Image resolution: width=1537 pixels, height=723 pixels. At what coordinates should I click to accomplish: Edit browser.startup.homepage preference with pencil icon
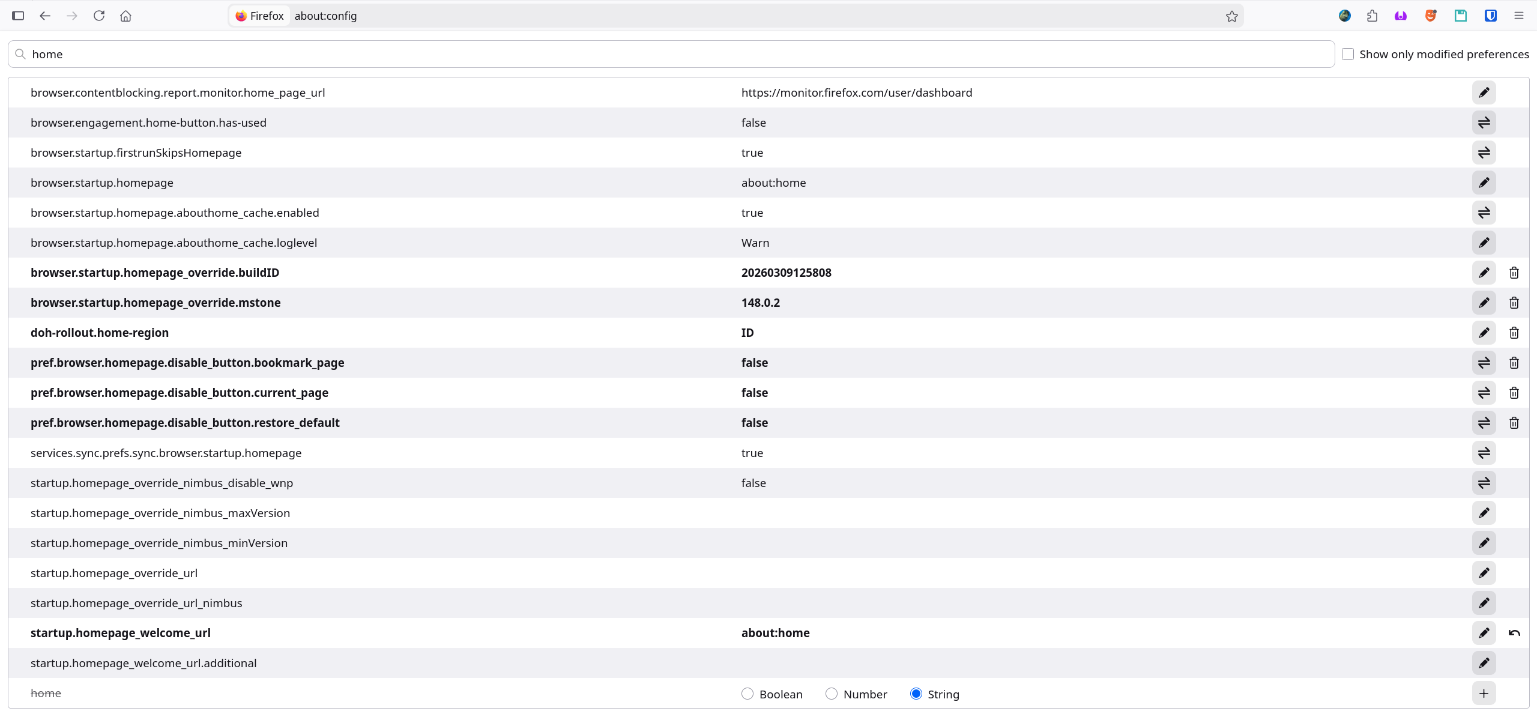point(1484,183)
